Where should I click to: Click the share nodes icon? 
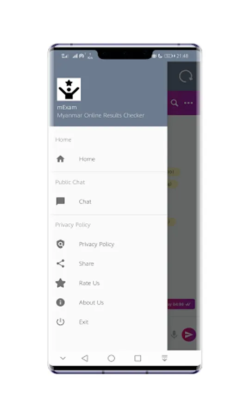[61, 264]
